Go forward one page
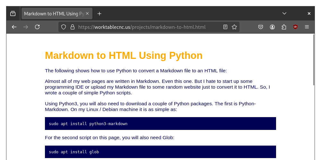Viewport: 321px width, 160px height. [x=26, y=27]
